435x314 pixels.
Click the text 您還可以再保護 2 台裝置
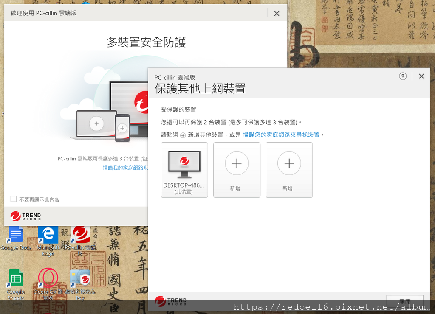[x=194, y=122]
